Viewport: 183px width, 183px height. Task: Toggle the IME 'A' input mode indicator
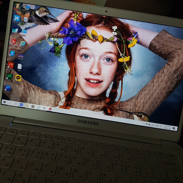tap(158, 126)
